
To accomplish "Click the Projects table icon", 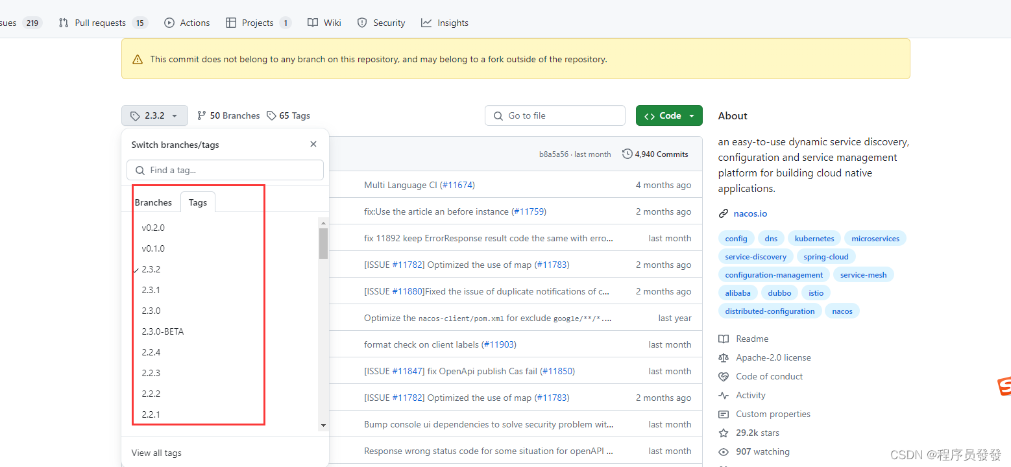I will click(x=231, y=23).
